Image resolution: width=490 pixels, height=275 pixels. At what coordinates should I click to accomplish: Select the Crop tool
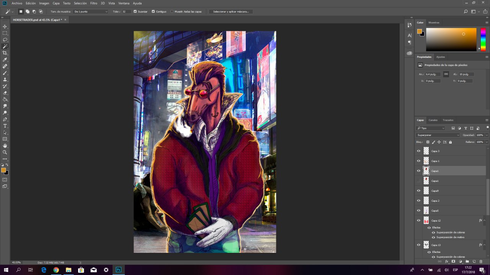coord(5,53)
